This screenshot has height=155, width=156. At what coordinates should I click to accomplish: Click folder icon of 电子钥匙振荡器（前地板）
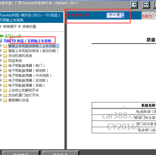click(5, 70)
